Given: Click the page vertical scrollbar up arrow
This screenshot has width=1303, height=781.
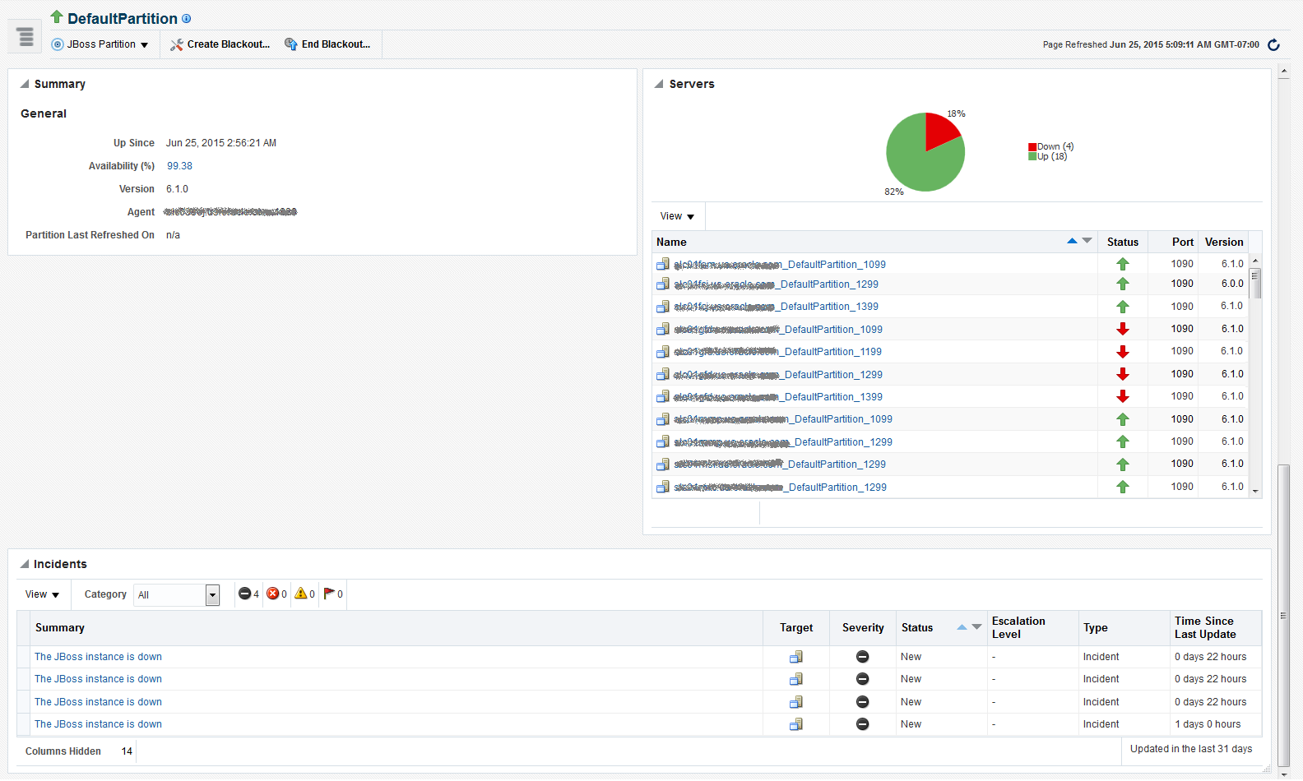Looking at the screenshot, I should [1284, 72].
